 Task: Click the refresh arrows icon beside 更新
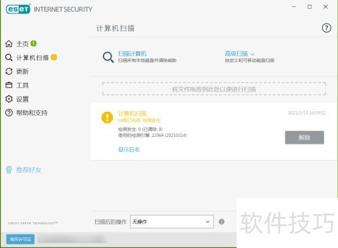9,71
